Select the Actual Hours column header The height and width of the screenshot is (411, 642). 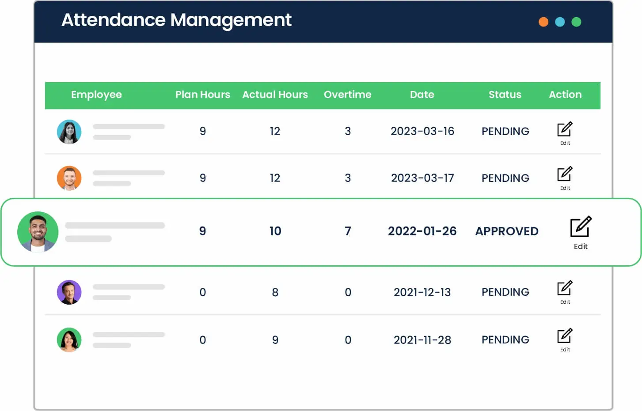coord(275,94)
